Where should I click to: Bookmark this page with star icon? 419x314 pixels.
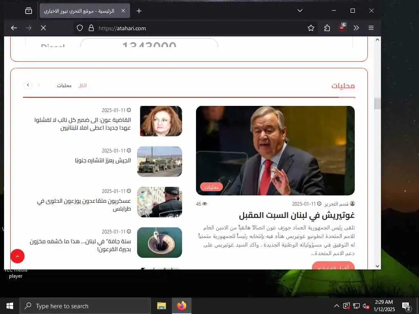311,28
